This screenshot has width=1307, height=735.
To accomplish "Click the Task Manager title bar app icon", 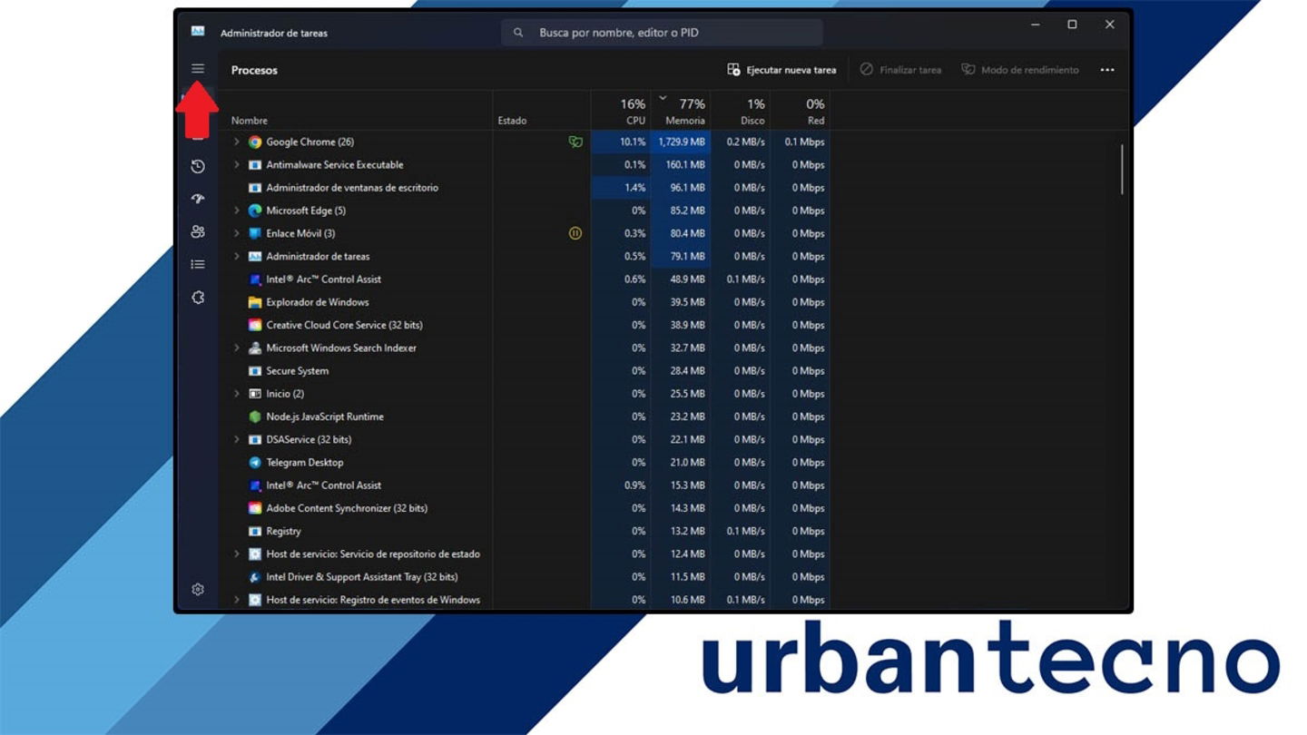I will click(x=198, y=32).
